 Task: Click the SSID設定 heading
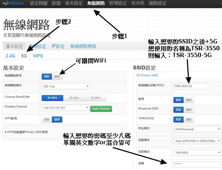click(144, 68)
